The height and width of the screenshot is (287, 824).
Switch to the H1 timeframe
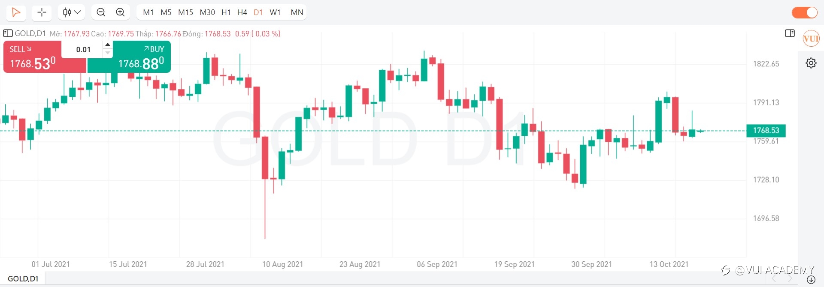[x=226, y=12]
